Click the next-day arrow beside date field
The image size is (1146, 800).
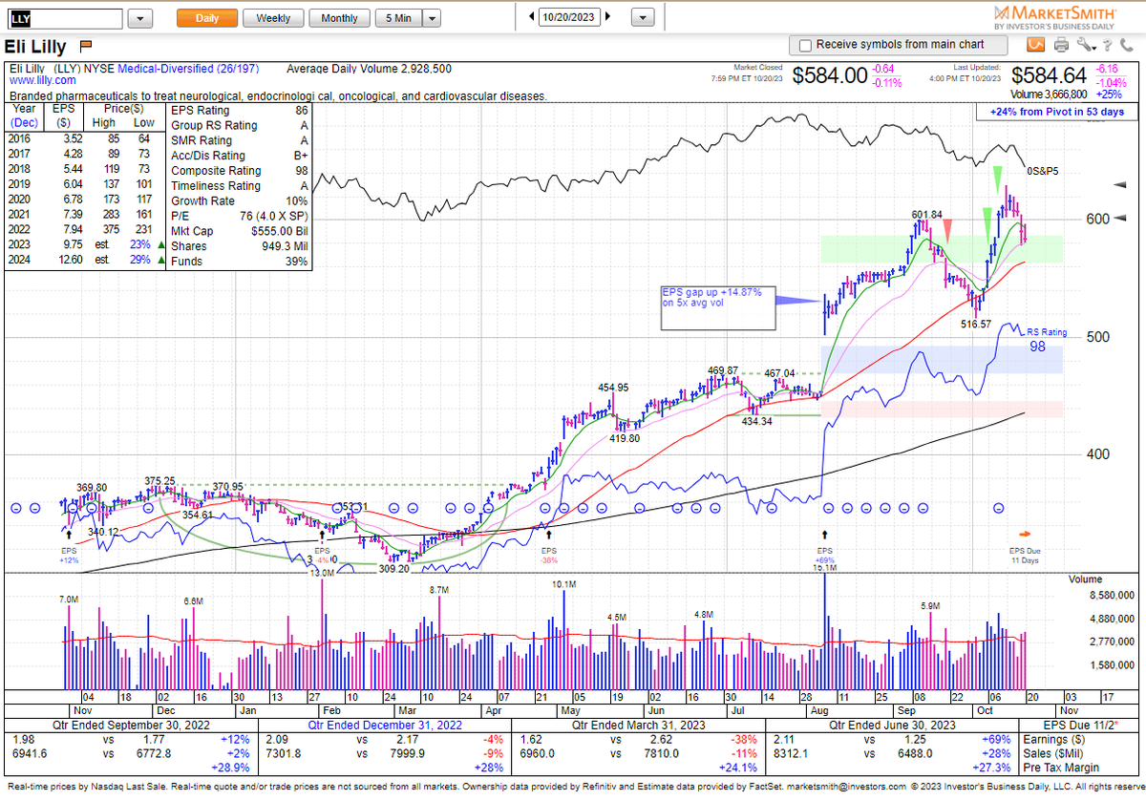tap(605, 16)
